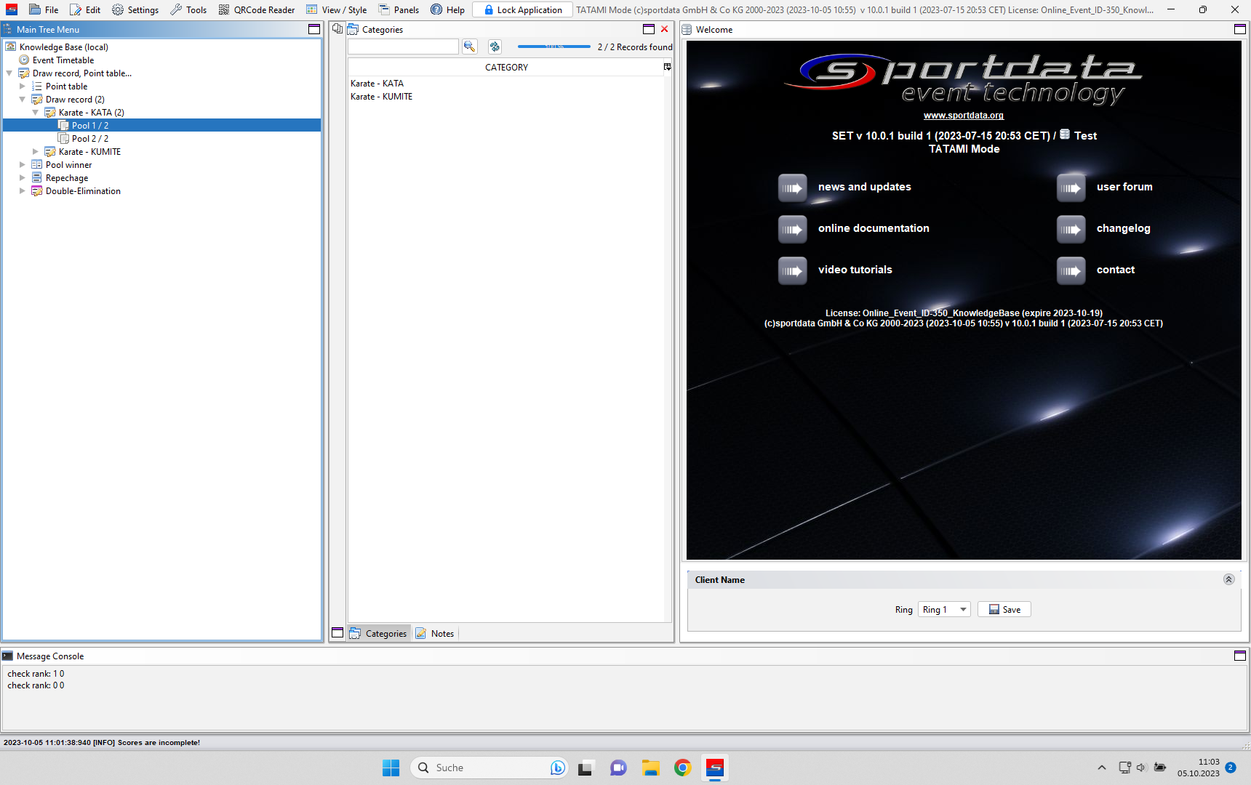The width and height of the screenshot is (1251, 785).
Task: Expand the Karate - KUMITE tree node
Action: [x=35, y=151]
